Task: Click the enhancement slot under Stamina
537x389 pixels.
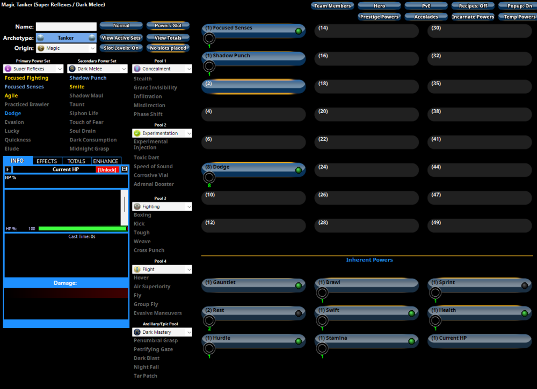Action: (322, 348)
